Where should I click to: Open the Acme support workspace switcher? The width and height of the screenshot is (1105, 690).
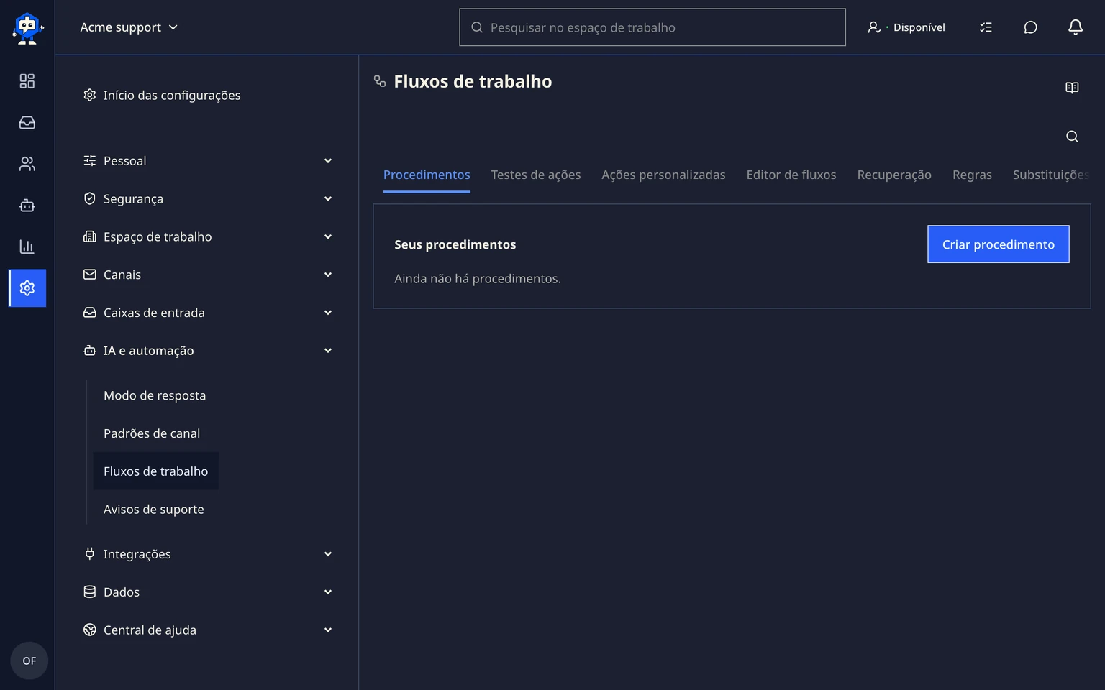(129, 27)
